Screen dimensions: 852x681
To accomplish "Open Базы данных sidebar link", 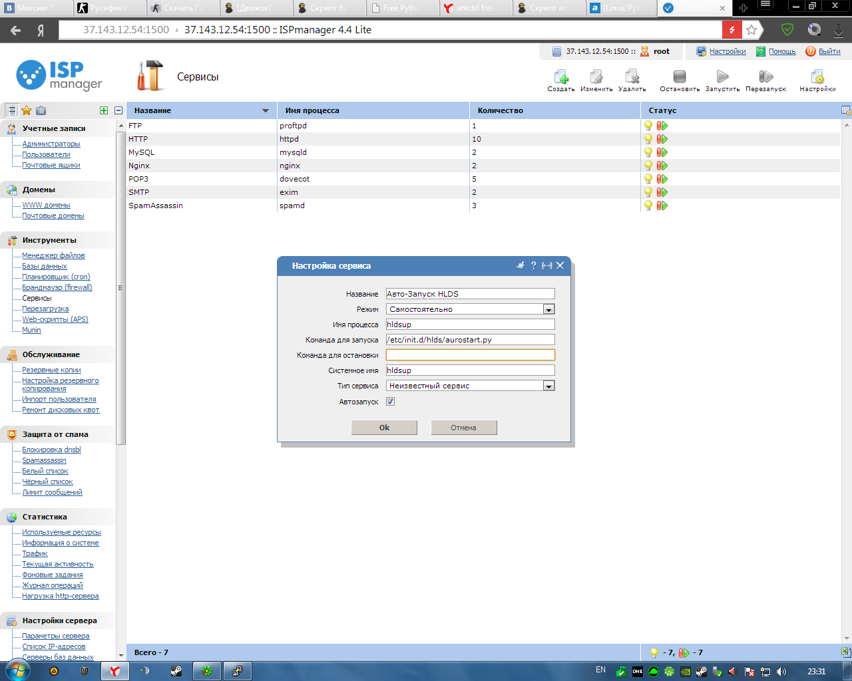I will coord(45,266).
